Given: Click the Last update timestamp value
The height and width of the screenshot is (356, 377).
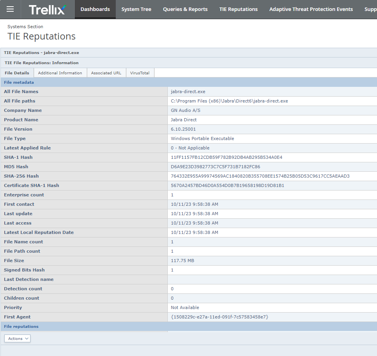Looking at the screenshot, I should coord(194,214).
